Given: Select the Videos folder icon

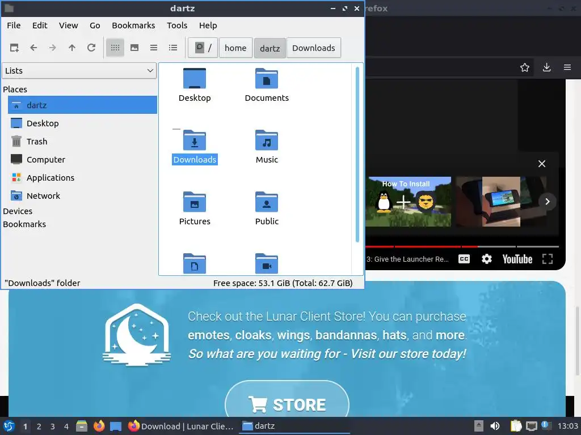Looking at the screenshot, I should 267,263.
